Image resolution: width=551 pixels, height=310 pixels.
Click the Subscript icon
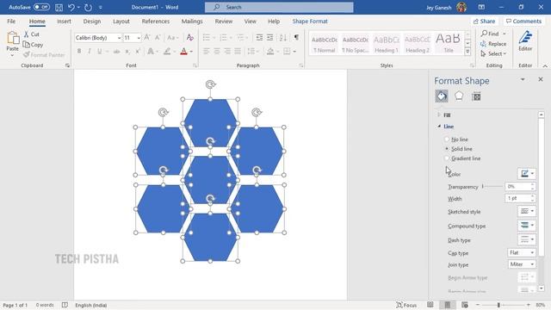(127, 52)
